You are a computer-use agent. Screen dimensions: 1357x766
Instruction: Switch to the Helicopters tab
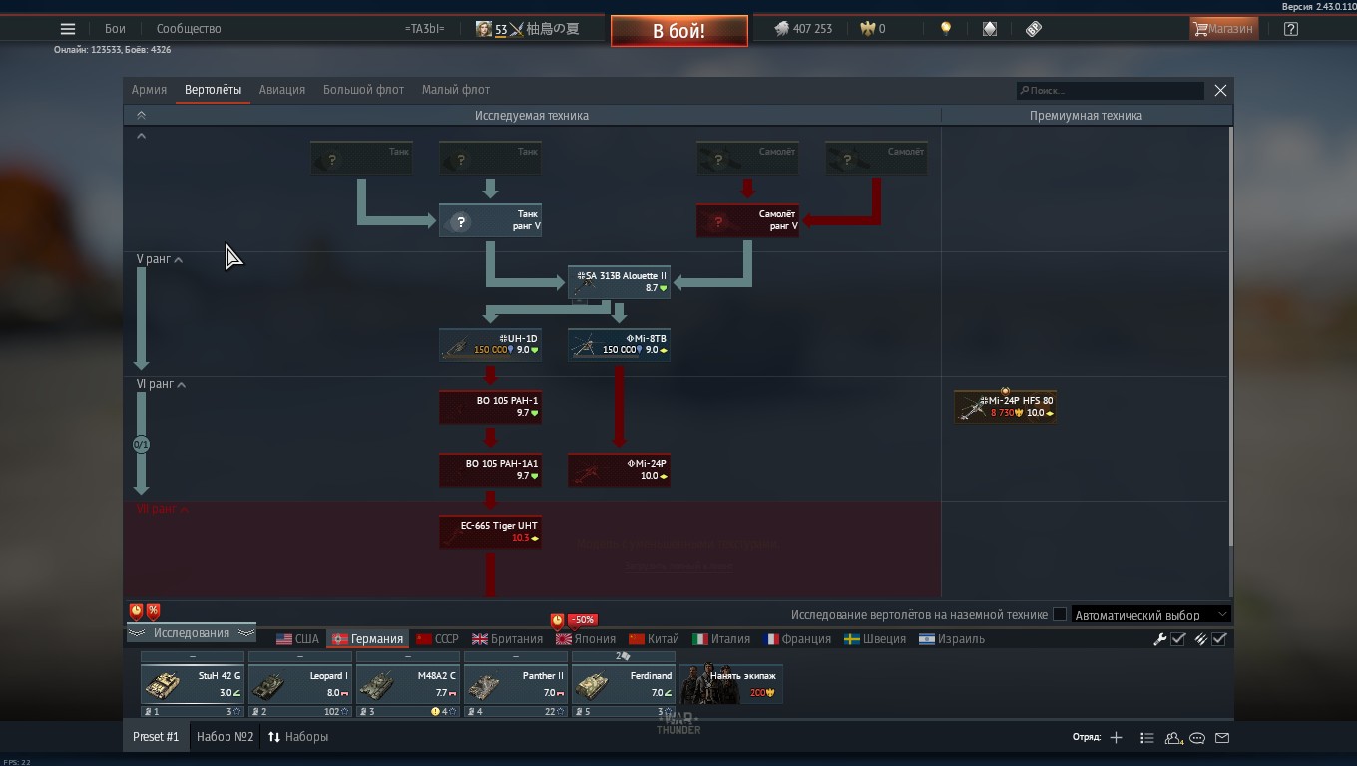click(213, 90)
